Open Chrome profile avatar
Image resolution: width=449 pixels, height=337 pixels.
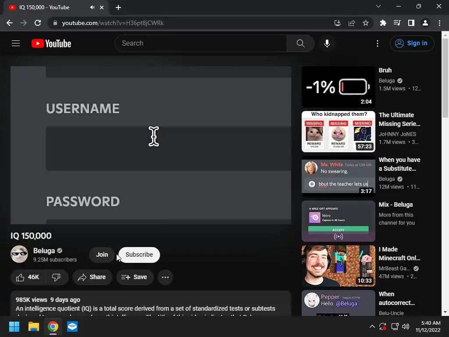[x=425, y=23]
